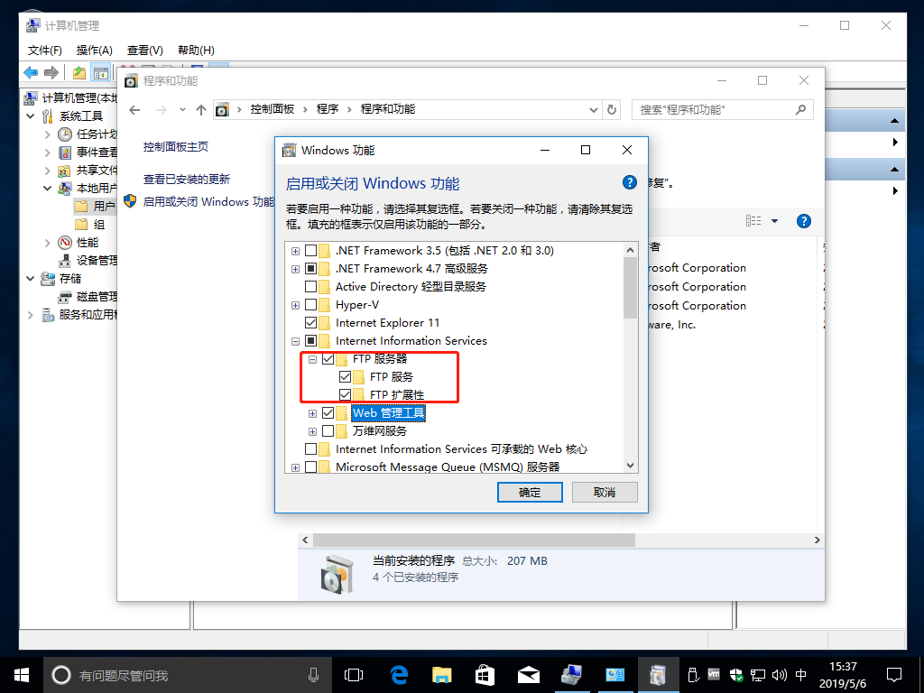Go back in Programs and Features window
Viewport: 924px width, 693px height.
pyautogui.click(x=134, y=109)
